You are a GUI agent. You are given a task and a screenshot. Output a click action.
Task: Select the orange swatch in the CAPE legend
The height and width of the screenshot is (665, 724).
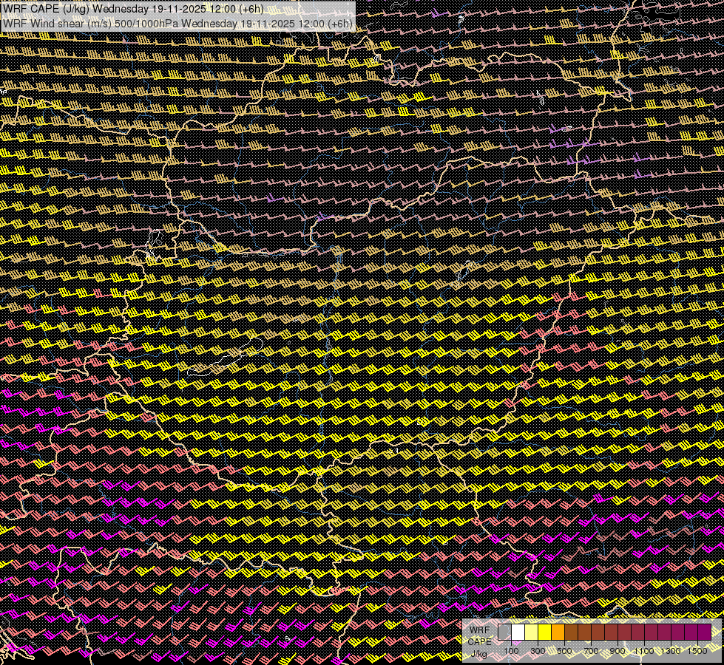point(558,632)
